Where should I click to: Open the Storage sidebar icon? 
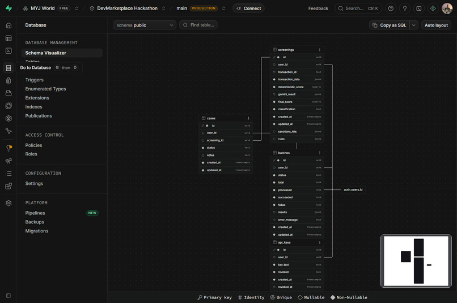point(9,93)
